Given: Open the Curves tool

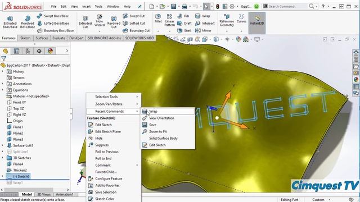Looking at the screenshot, I should pos(241,19).
